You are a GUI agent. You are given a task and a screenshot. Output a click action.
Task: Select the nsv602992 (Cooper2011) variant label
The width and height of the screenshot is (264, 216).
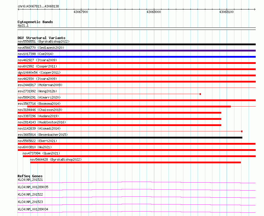[x=37, y=66]
